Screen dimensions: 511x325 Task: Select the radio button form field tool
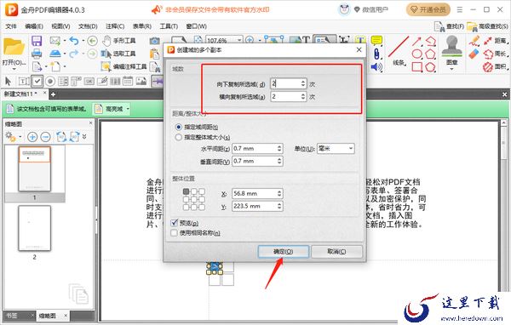click(x=50, y=81)
